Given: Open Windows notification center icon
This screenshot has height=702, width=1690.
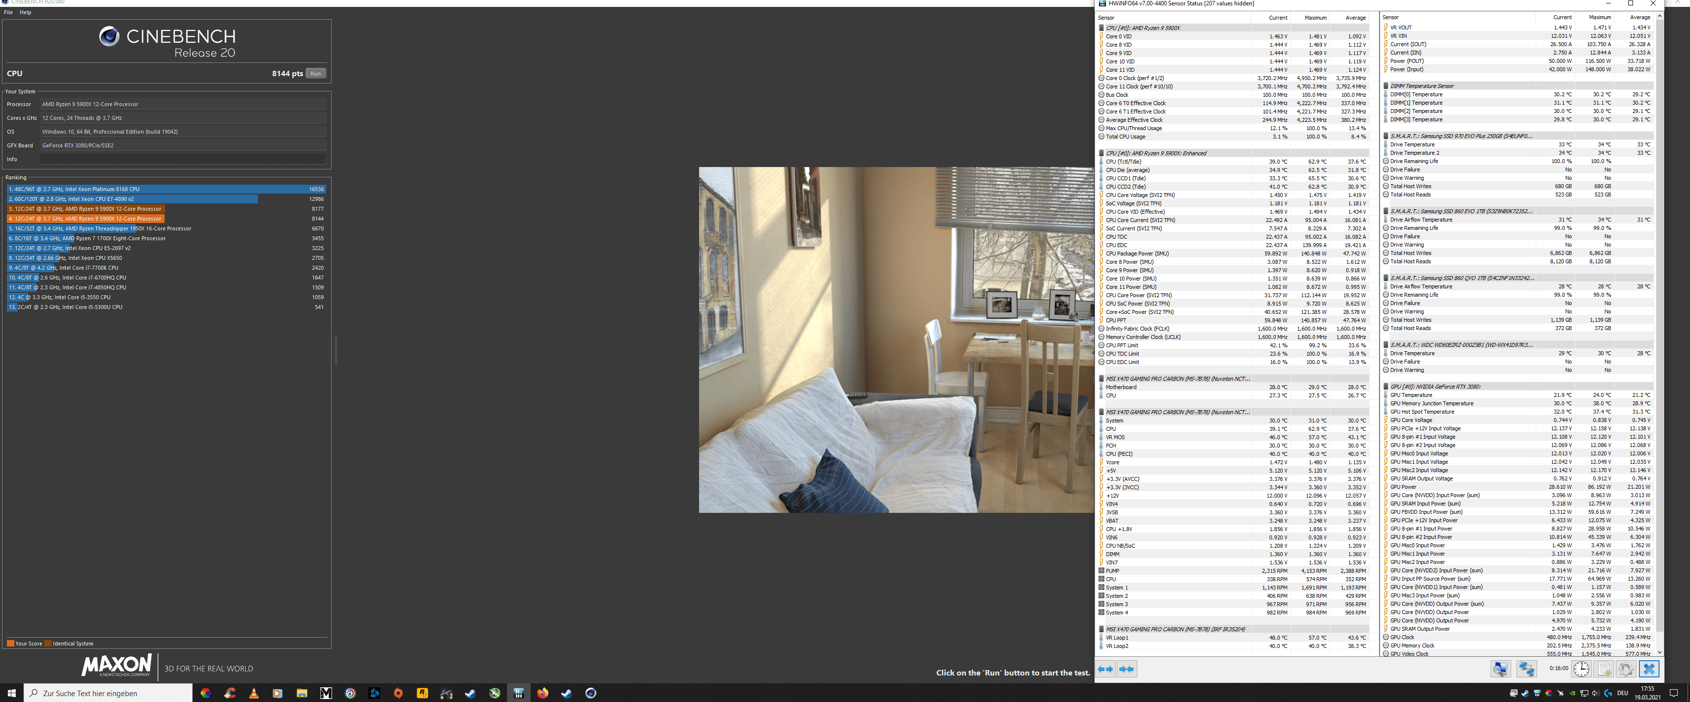Looking at the screenshot, I should pos(1674,693).
